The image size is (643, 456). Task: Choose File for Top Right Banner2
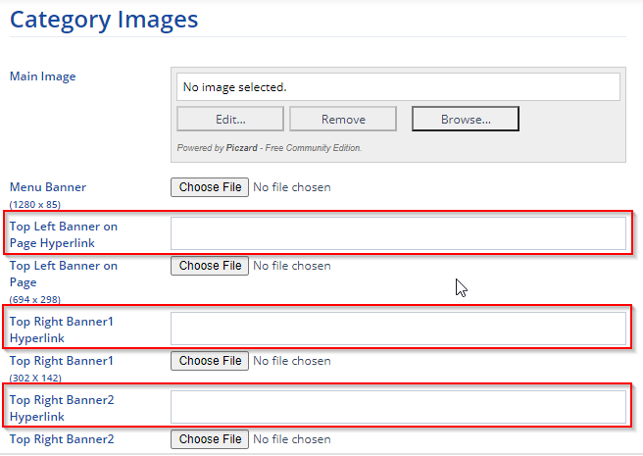210,439
